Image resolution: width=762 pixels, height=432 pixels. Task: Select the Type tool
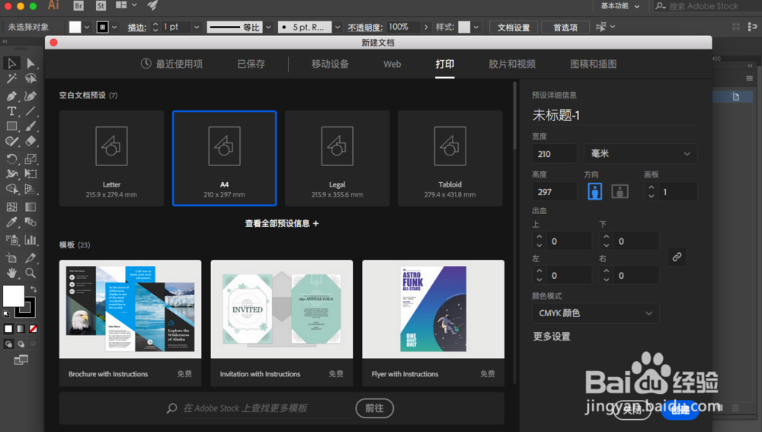tap(11, 110)
